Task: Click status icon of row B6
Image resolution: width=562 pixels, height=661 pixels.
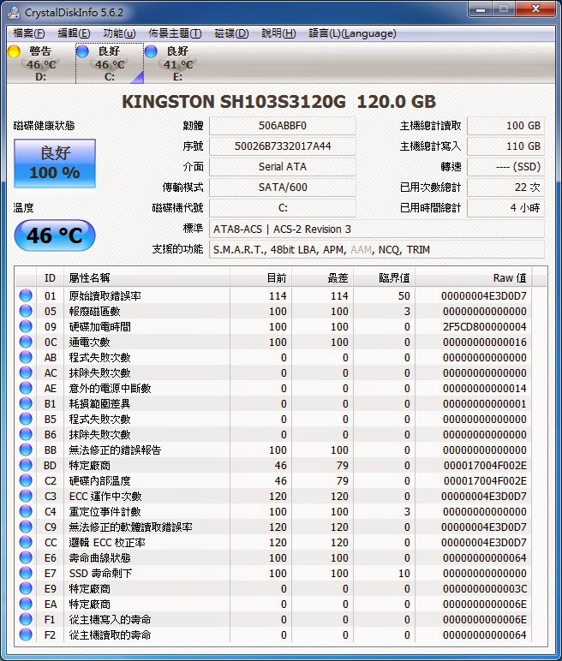Action: pos(26,434)
